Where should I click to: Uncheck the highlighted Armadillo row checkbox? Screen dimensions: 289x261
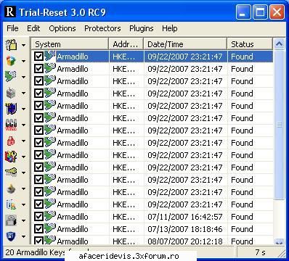[38, 57]
